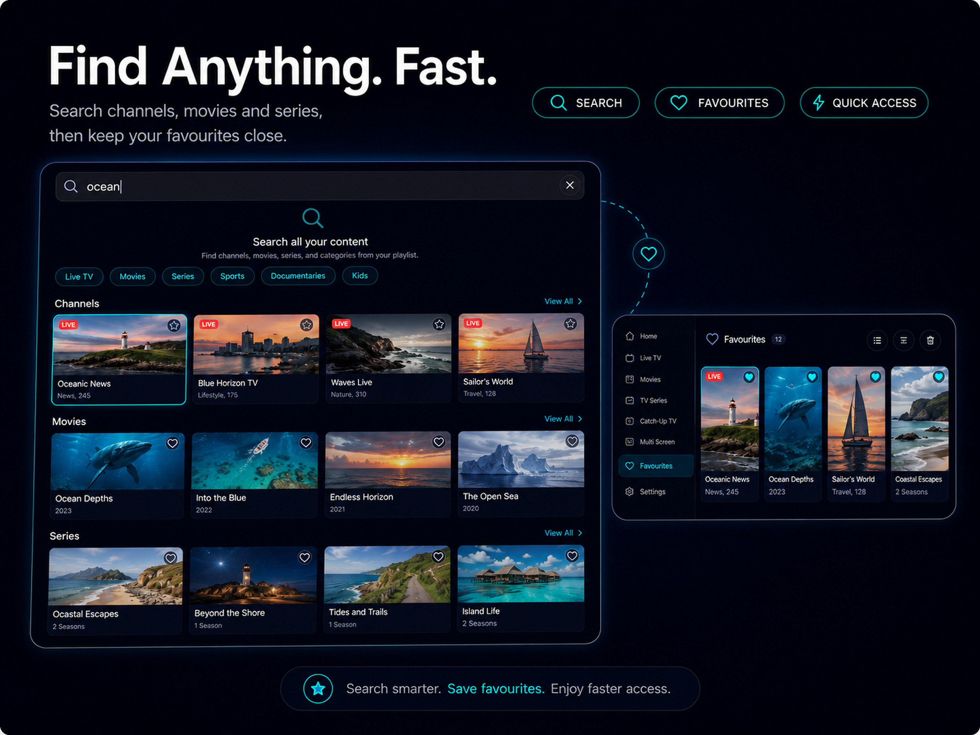
Task: Click the large teal search icon
Action: (x=313, y=218)
